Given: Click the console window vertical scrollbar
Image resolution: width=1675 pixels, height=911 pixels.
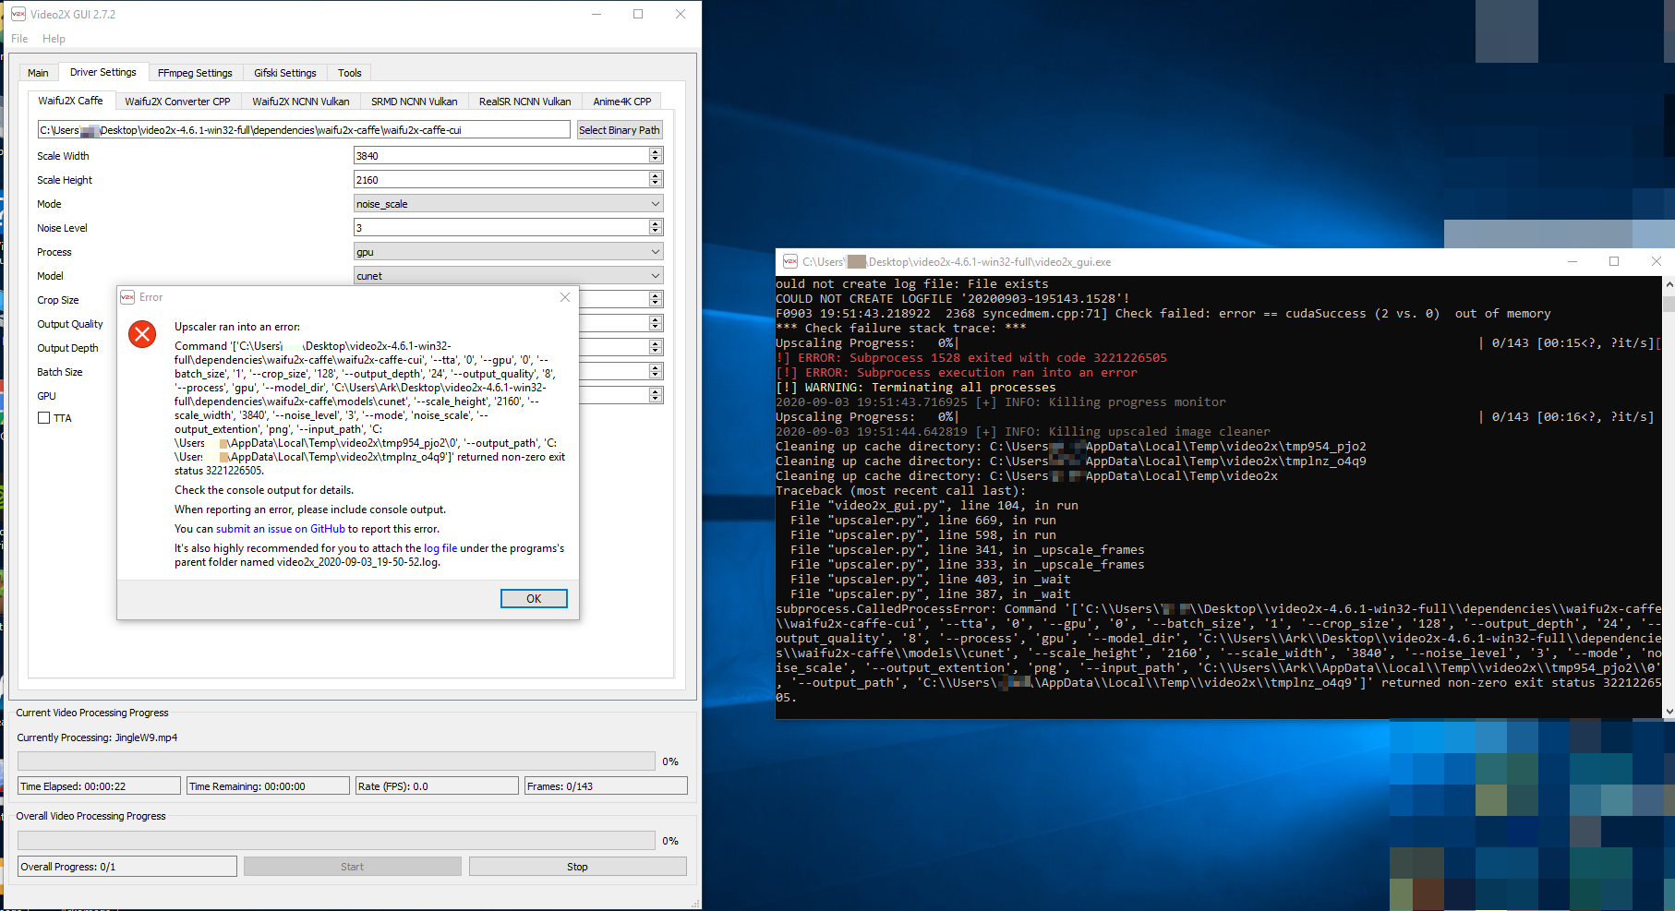Looking at the screenshot, I should click(1669, 497).
